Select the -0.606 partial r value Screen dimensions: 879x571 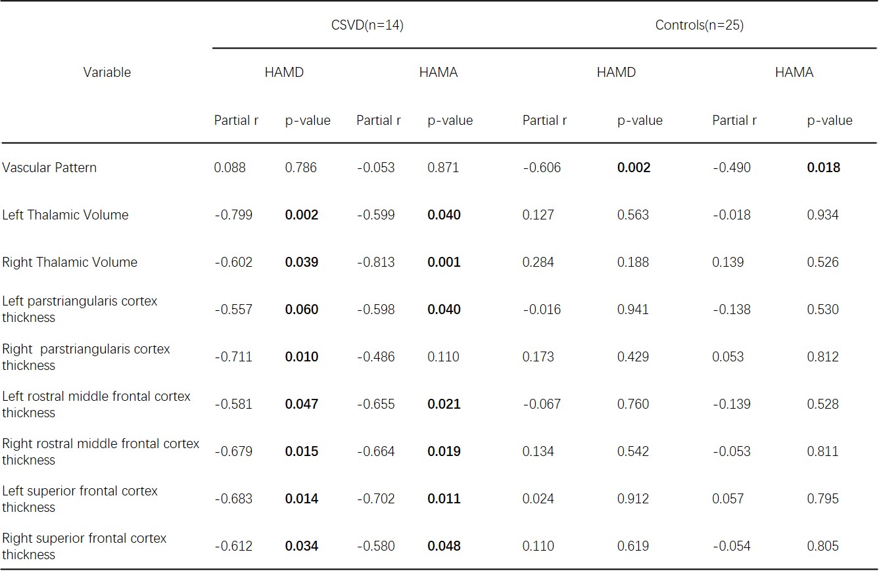542,168
